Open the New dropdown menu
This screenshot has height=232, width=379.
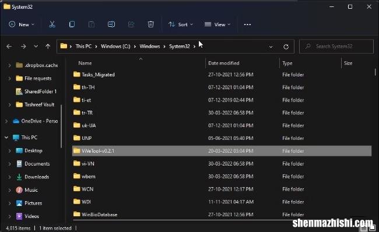22,24
